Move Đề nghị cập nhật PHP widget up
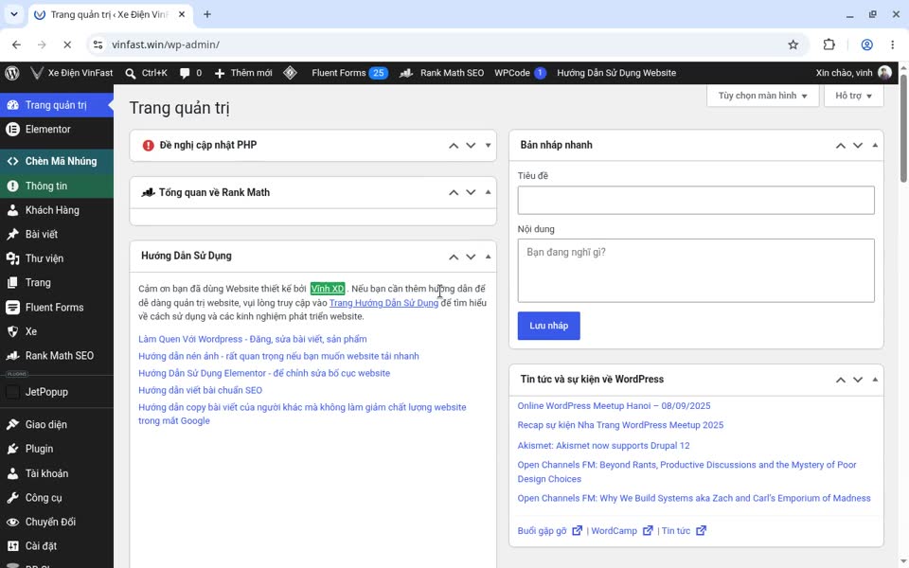The image size is (909, 568). [x=454, y=146]
